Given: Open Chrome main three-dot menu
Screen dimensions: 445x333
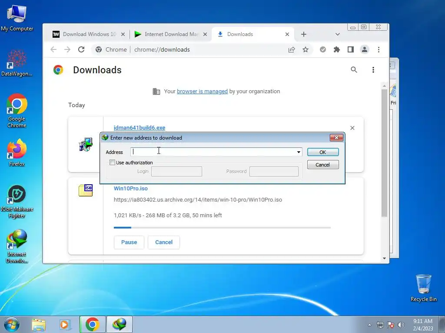Looking at the screenshot, I should tap(379, 49).
